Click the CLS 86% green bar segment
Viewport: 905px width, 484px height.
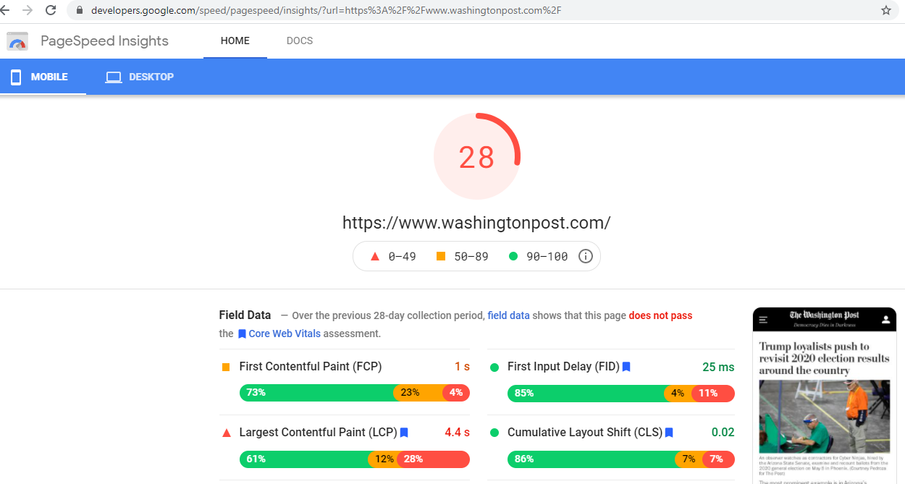(591, 459)
